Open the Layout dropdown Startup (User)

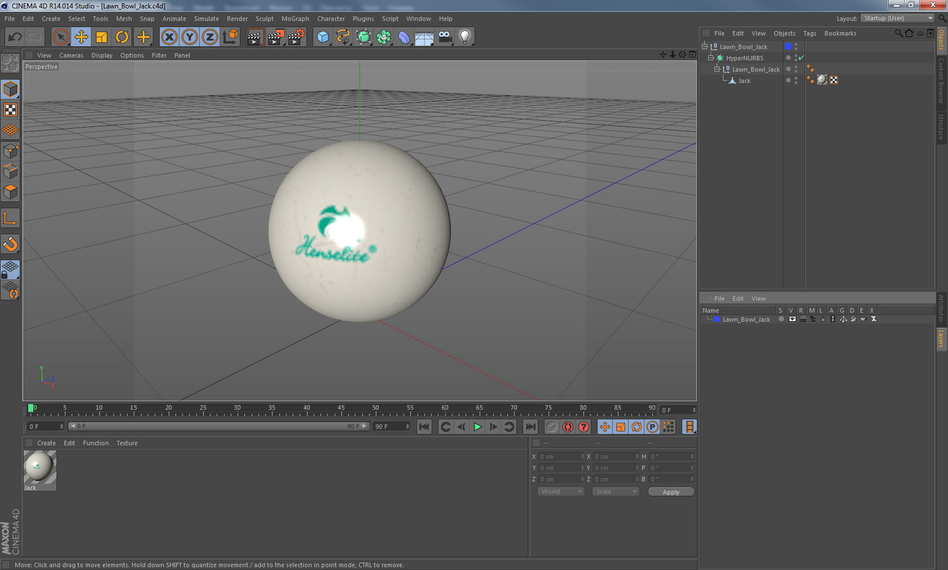click(x=898, y=18)
